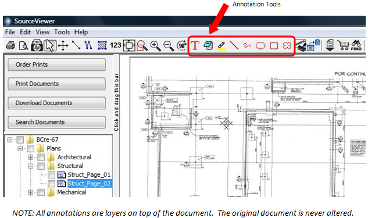Select the red straight line annotation tool
The image size is (368, 218).
pos(234,45)
